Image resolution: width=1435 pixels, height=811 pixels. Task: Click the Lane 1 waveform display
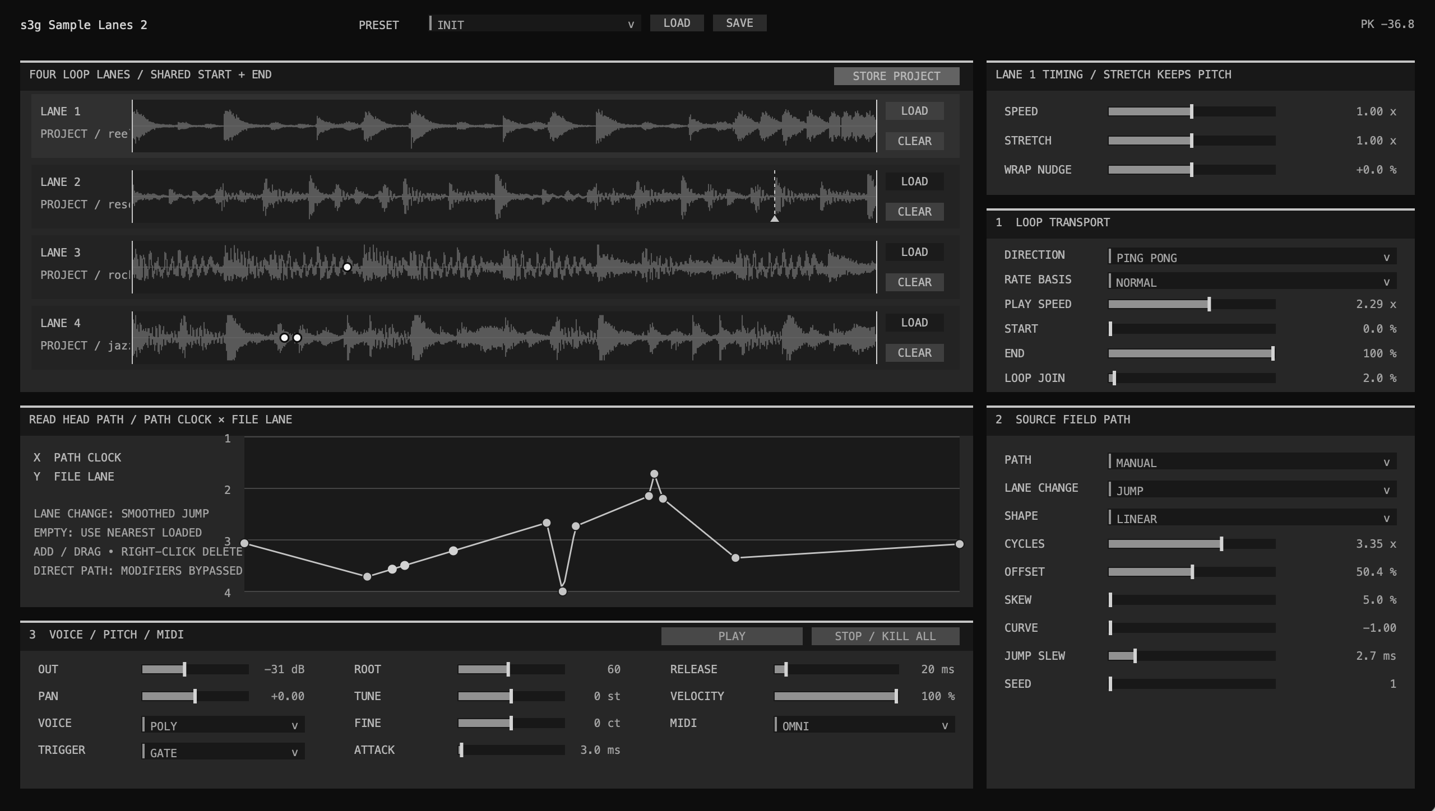(504, 126)
